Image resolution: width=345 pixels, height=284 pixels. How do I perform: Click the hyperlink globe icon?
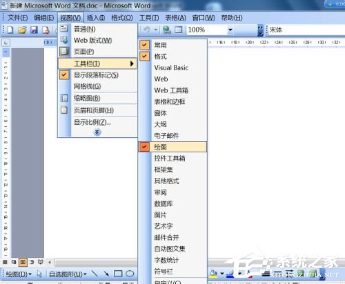point(167,30)
